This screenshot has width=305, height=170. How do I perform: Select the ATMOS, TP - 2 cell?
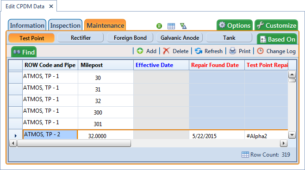click(x=50, y=134)
